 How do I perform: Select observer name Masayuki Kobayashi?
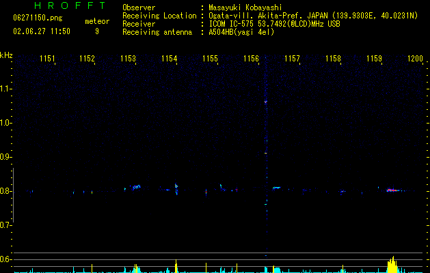point(245,8)
